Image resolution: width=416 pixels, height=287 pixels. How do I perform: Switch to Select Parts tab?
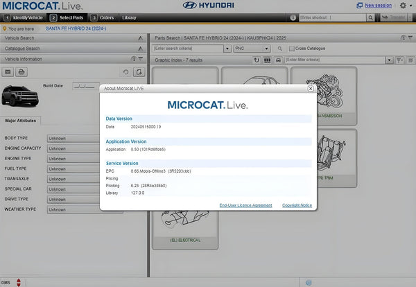coord(67,18)
